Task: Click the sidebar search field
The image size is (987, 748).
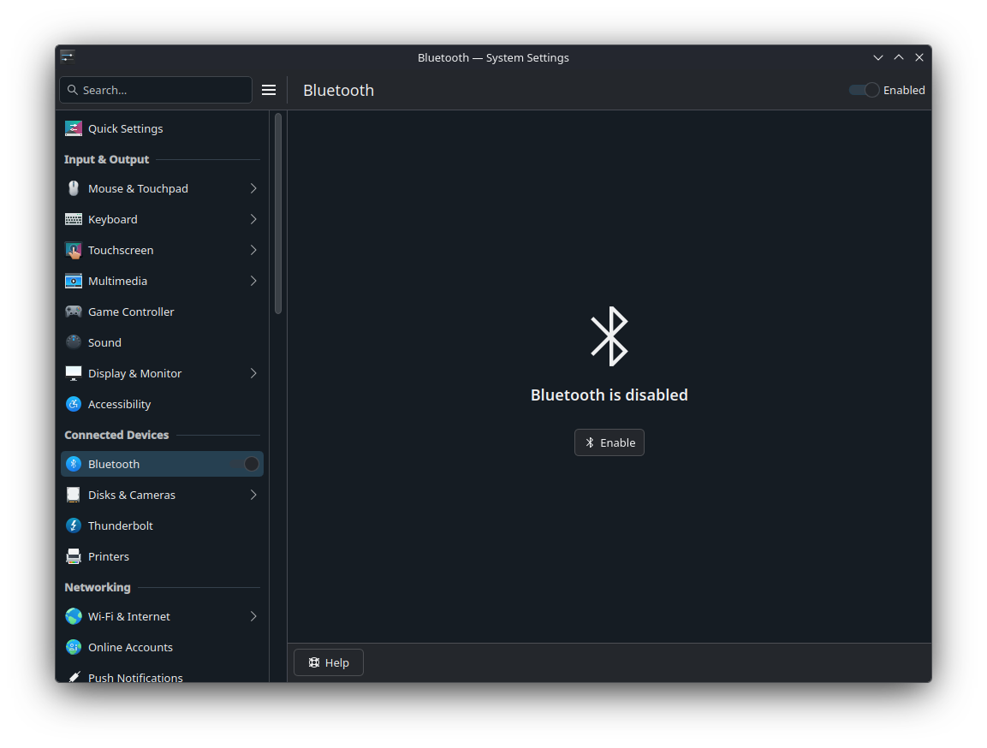Action: coord(156,90)
